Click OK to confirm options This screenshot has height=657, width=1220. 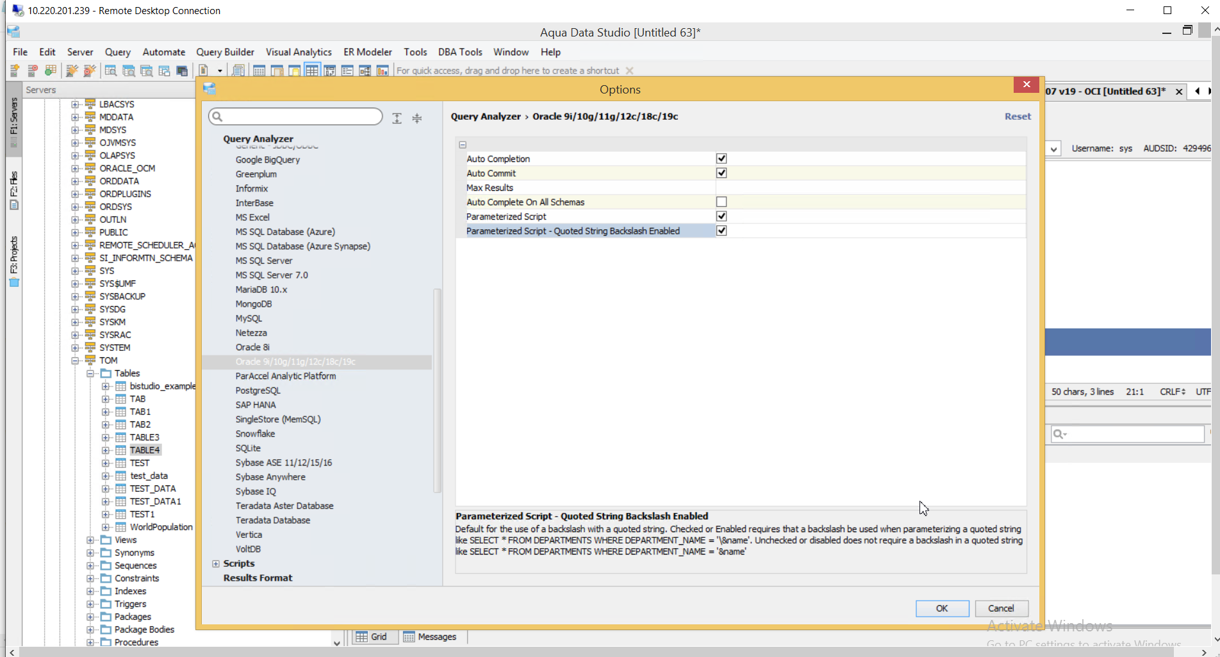[x=941, y=608]
